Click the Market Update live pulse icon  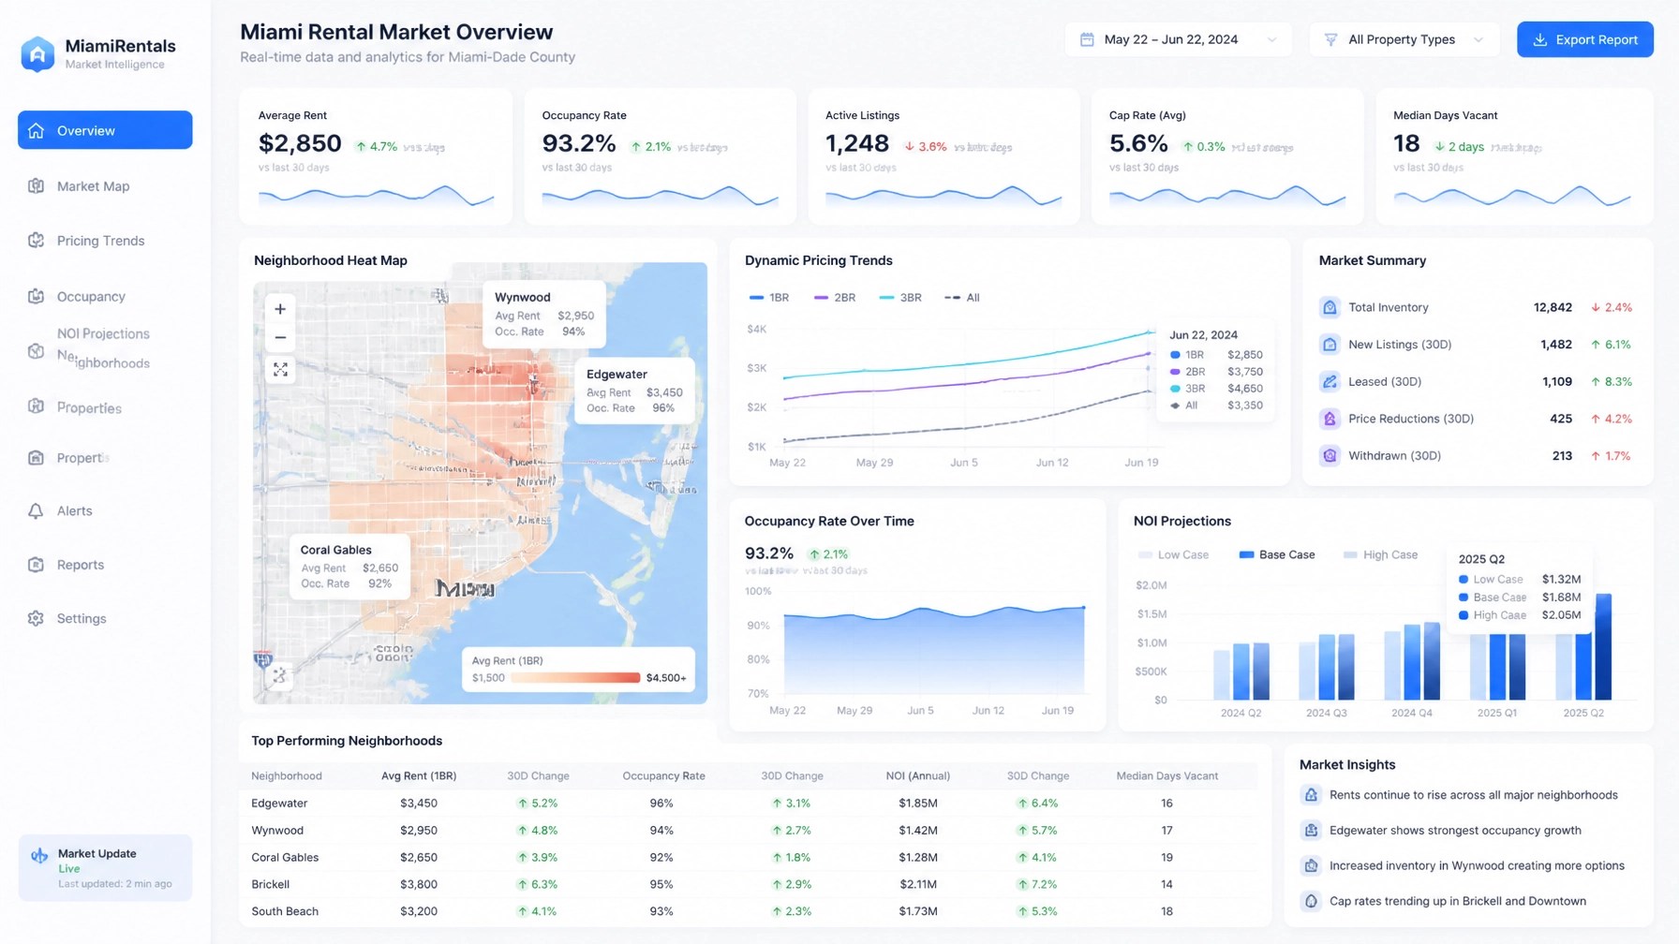(39, 856)
